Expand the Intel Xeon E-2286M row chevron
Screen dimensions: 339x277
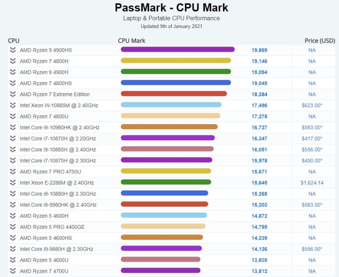pyautogui.click(x=13, y=183)
